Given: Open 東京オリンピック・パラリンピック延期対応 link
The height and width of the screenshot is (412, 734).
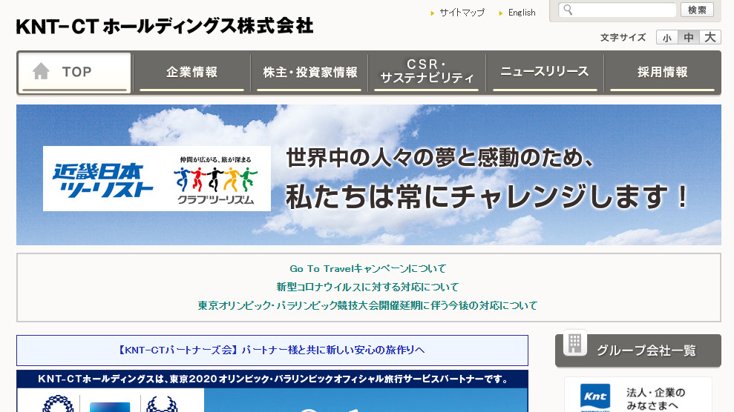Looking at the screenshot, I should click(x=368, y=305).
